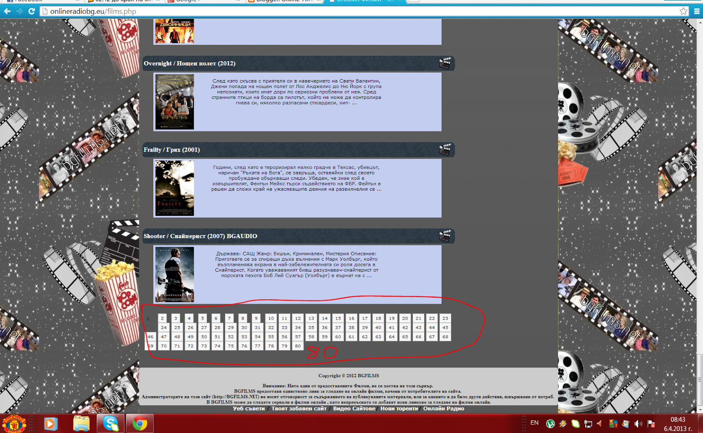Open the Winamp lightning-bolt tray icon
The width and height of the screenshot is (703, 433).
[x=563, y=424]
